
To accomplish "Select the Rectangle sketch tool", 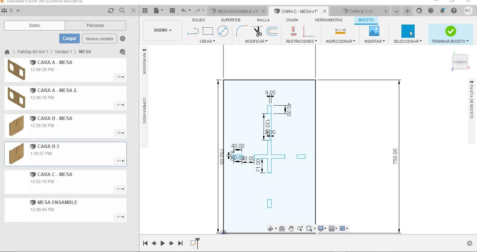I will pyautogui.click(x=208, y=31).
